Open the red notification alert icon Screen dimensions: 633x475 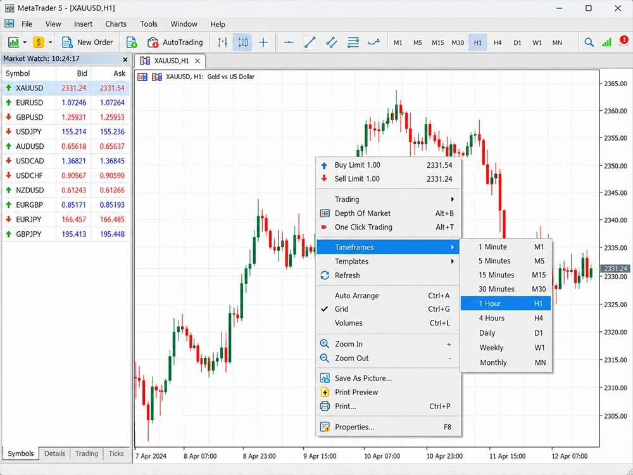coord(624,41)
